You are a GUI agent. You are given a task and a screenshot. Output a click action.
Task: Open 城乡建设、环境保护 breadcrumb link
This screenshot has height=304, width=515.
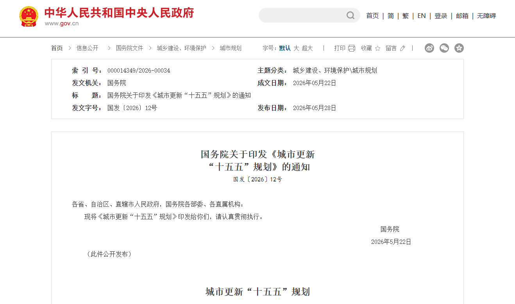[x=182, y=48]
